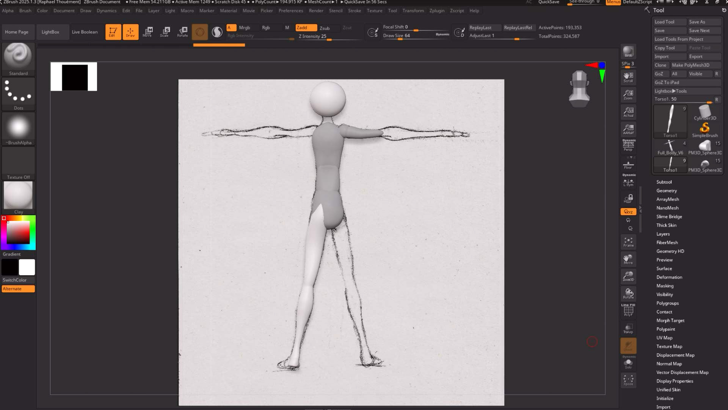This screenshot has height=410, width=728.
Task: Toggle the Transp transparency button
Action: click(628, 328)
